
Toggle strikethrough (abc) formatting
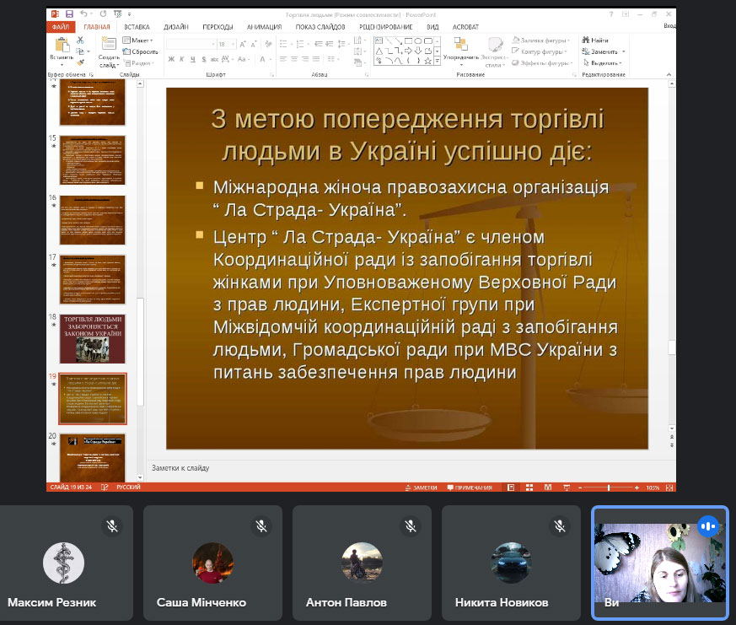[214, 59]
